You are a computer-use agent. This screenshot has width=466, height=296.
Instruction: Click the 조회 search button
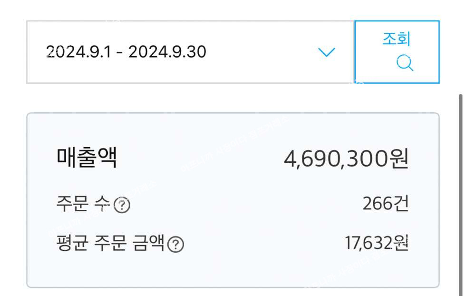(x=397, y=52)
